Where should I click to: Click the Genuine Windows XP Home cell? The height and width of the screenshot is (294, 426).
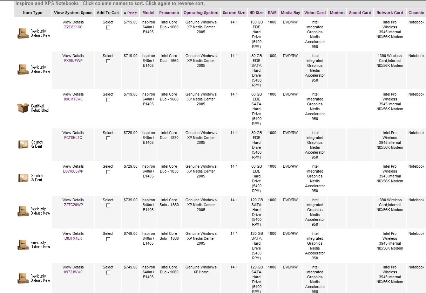click(x=201, y=269)
